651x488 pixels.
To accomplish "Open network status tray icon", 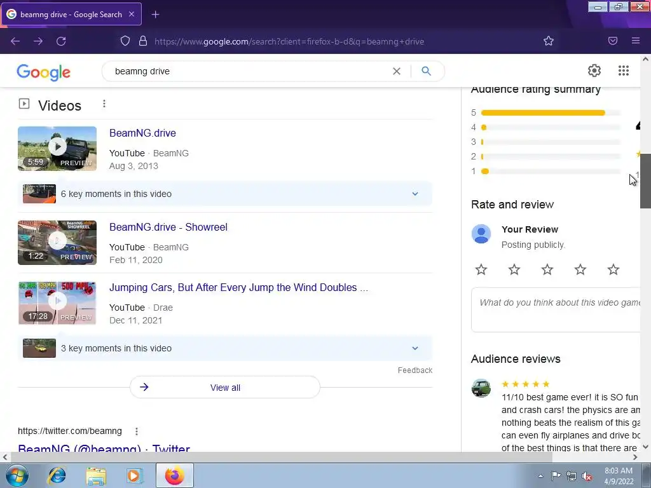I will pos(572,476).
